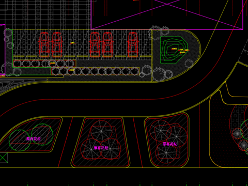
Task: Select the red radial-line plant symbol at far right
Action: [238, 133]
